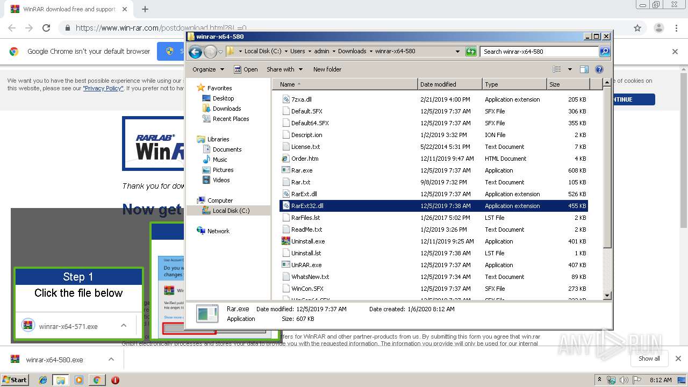Sort files by the Type column header
This screenshot has width=688, height=387.
coord(514,84)
